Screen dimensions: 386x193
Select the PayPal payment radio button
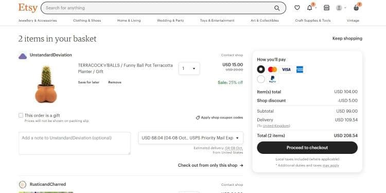point(261,79)
